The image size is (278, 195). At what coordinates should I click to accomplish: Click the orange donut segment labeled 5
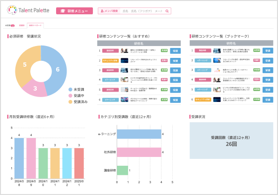pos(25,64)
